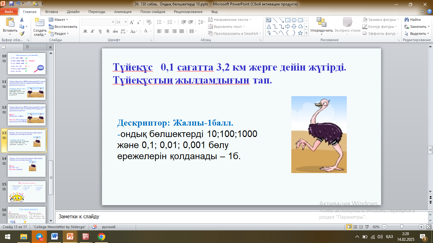The height and width of the screenshot is (243, 433).
Task: Click the five-point star shape in gallery
Action: pos(300,33)
